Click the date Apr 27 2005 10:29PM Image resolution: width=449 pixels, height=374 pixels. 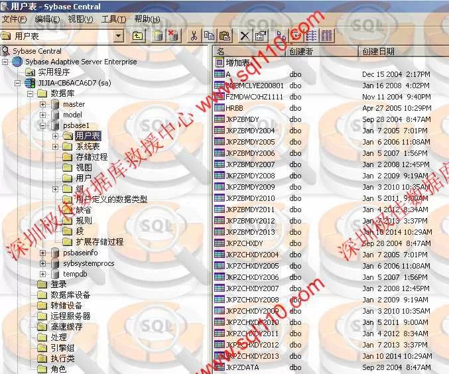coord(397,108)
